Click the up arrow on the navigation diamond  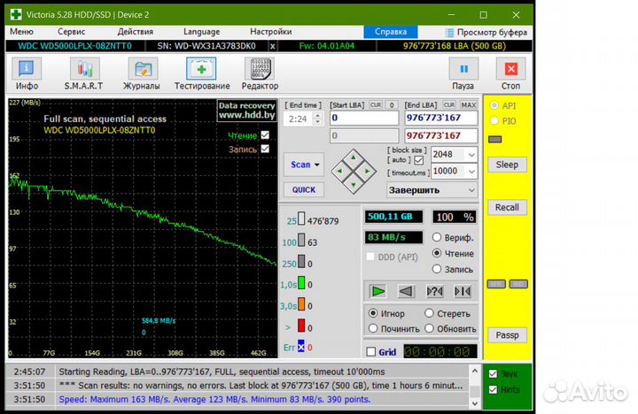[x=354, y=157]
